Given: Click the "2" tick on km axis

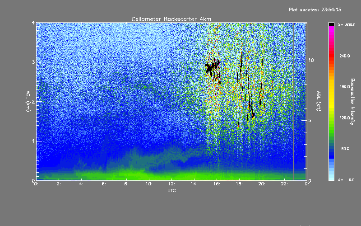Looking at the screenshot, I should [33, 101].
